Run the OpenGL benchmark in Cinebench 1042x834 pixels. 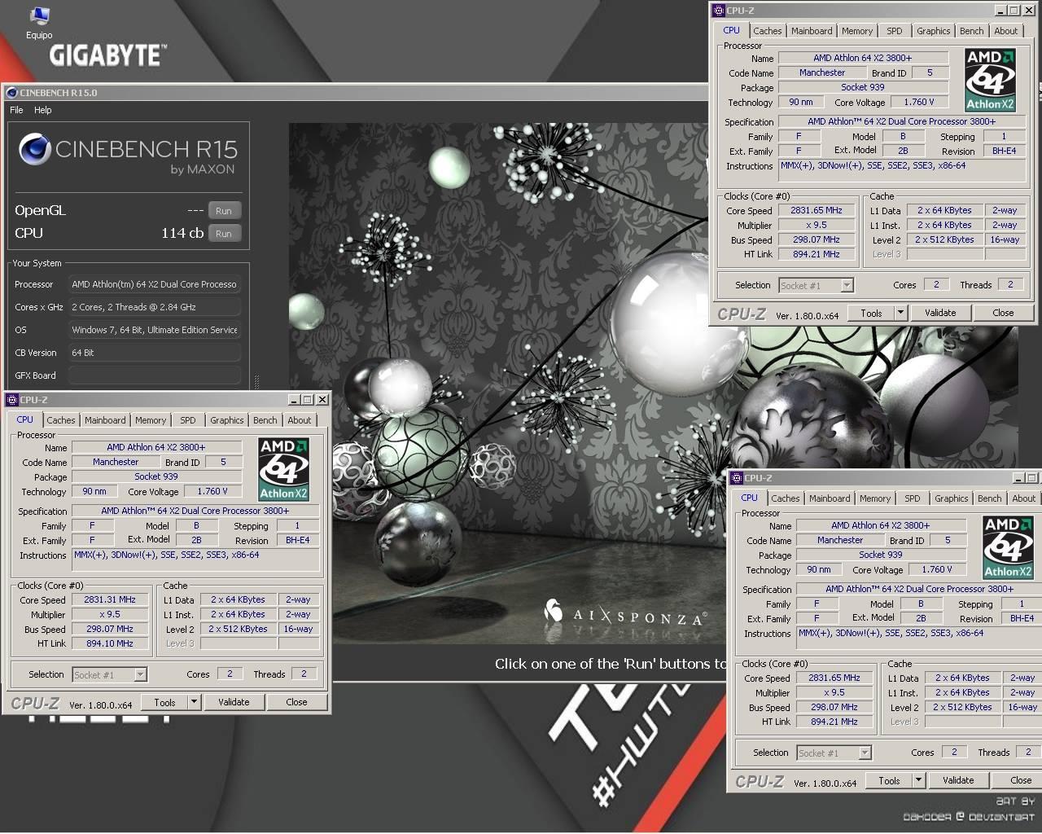pyautogui.click(x=224, y=211)
